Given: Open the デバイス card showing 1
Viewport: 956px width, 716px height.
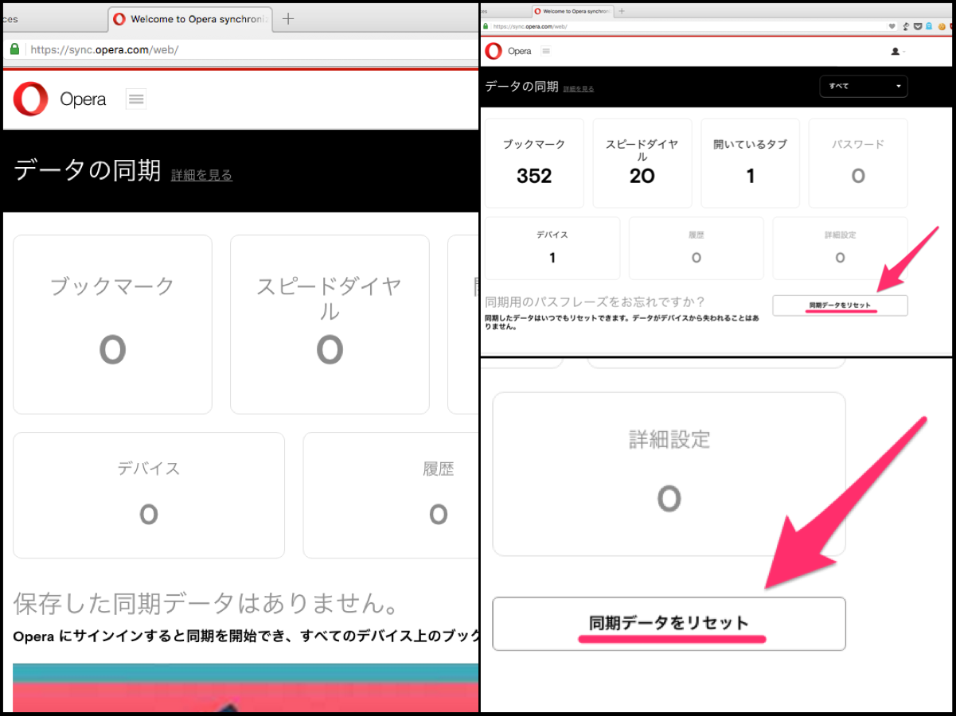Looking at the screenshot, I should point(552,248).
